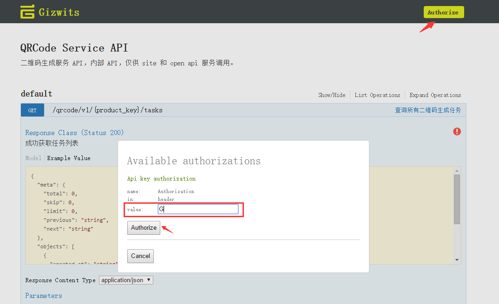The height and width of the screenshot is (304, 499).
Task: Click the 查询所有二维码生成任务 description link
Action: coord(428,110)
